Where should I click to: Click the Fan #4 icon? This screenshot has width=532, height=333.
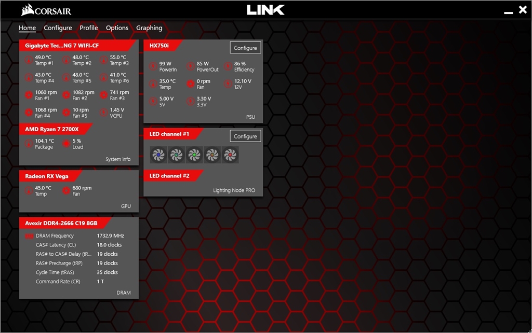point(29,113)
